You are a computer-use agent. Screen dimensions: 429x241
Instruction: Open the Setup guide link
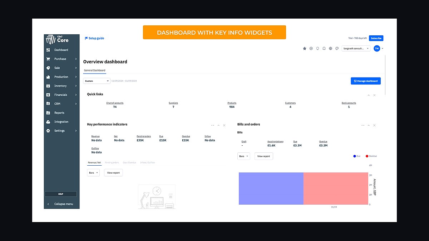click(94, 38)
